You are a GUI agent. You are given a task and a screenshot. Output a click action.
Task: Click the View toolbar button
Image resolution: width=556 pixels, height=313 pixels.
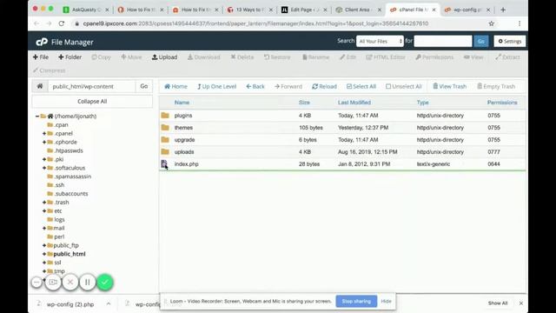click(x=473, y=57)
